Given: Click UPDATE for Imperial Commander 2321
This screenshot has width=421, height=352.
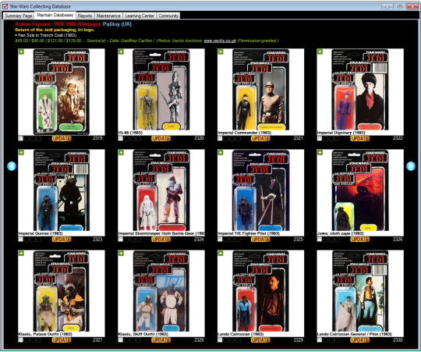Looking at the screenshot, I should pos(260,138).
